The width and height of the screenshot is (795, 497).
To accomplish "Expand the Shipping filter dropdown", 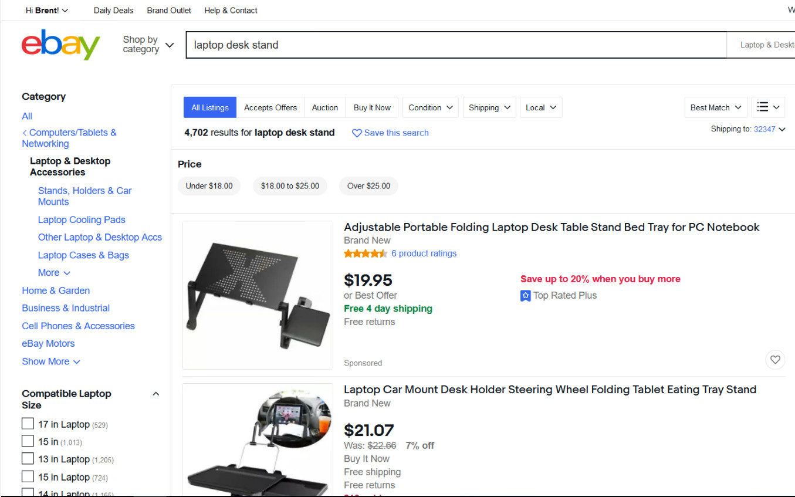I will point(489,107).
